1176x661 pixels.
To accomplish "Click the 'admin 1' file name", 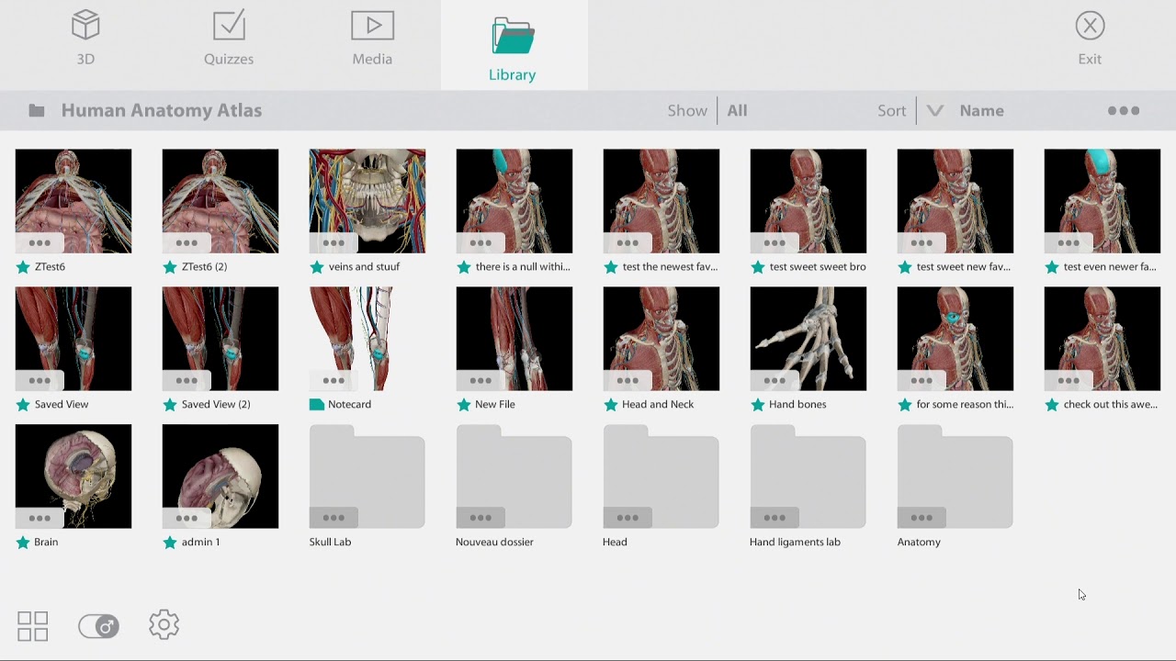I will coord(200,543).
